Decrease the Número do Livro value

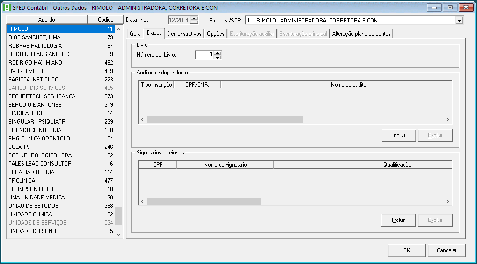coord(218,57)
